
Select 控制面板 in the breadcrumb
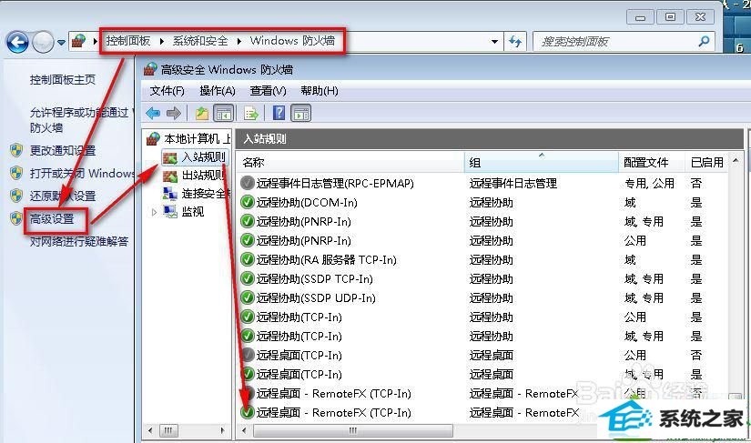coord(127,41)
